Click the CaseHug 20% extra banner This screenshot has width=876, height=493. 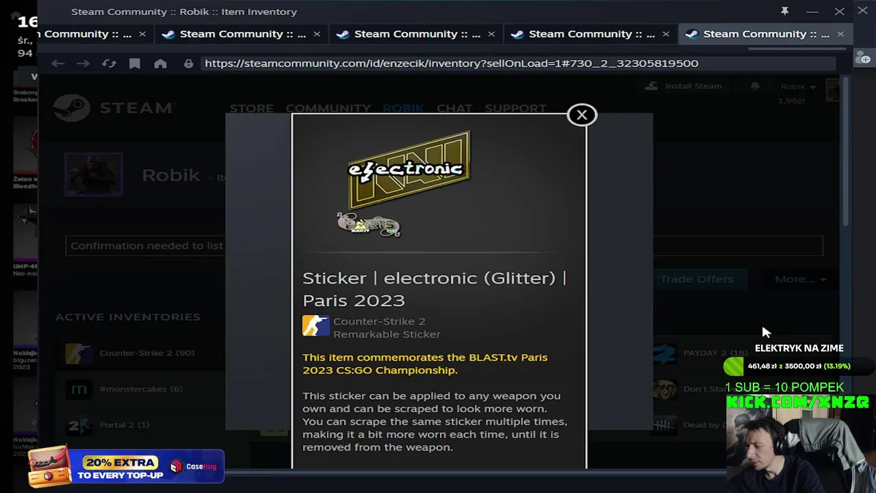click(127, 466)
